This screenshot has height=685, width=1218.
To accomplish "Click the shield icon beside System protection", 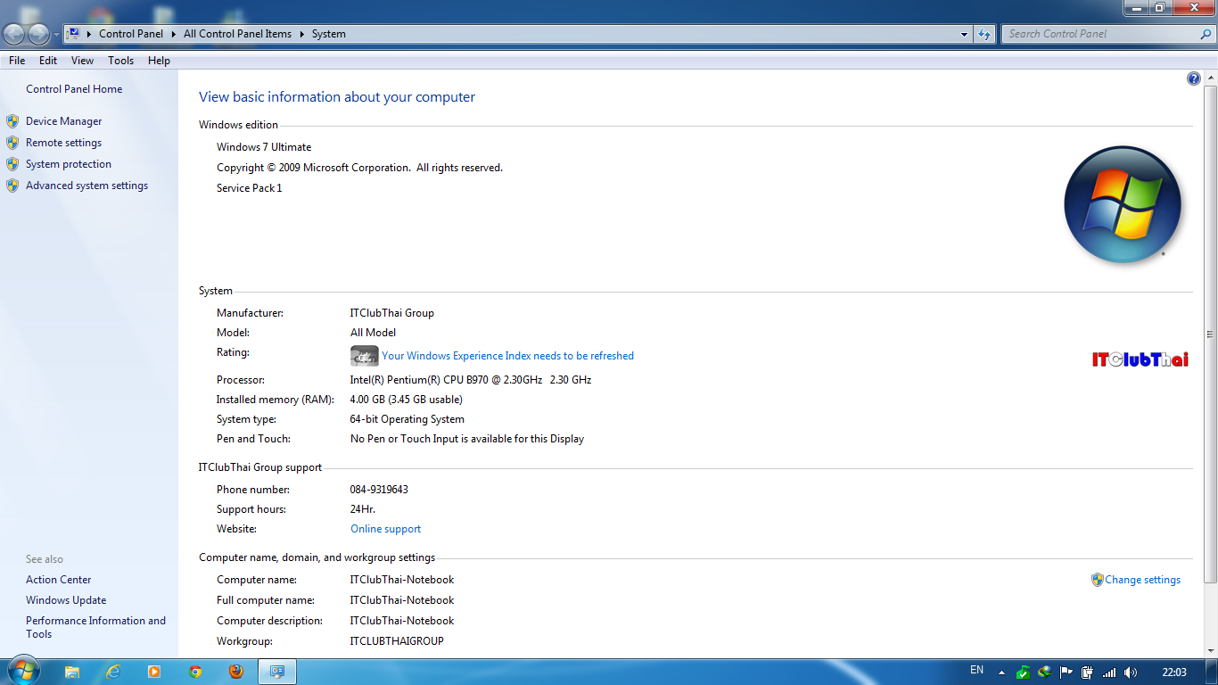I will pos(12,164).
